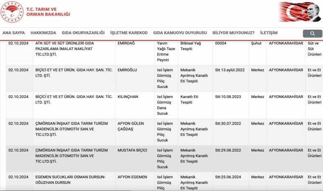
Task: Click the AFYON GÜLEN ÇAĞDAŞ brand cell
Action: pyautogui.click(x=131, y=126)
